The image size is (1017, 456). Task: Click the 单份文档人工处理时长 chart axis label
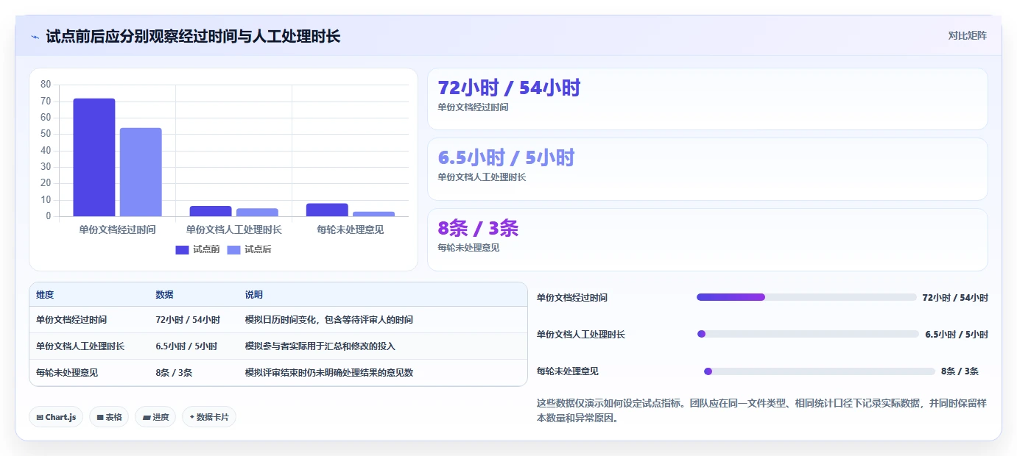click(233, 229)
